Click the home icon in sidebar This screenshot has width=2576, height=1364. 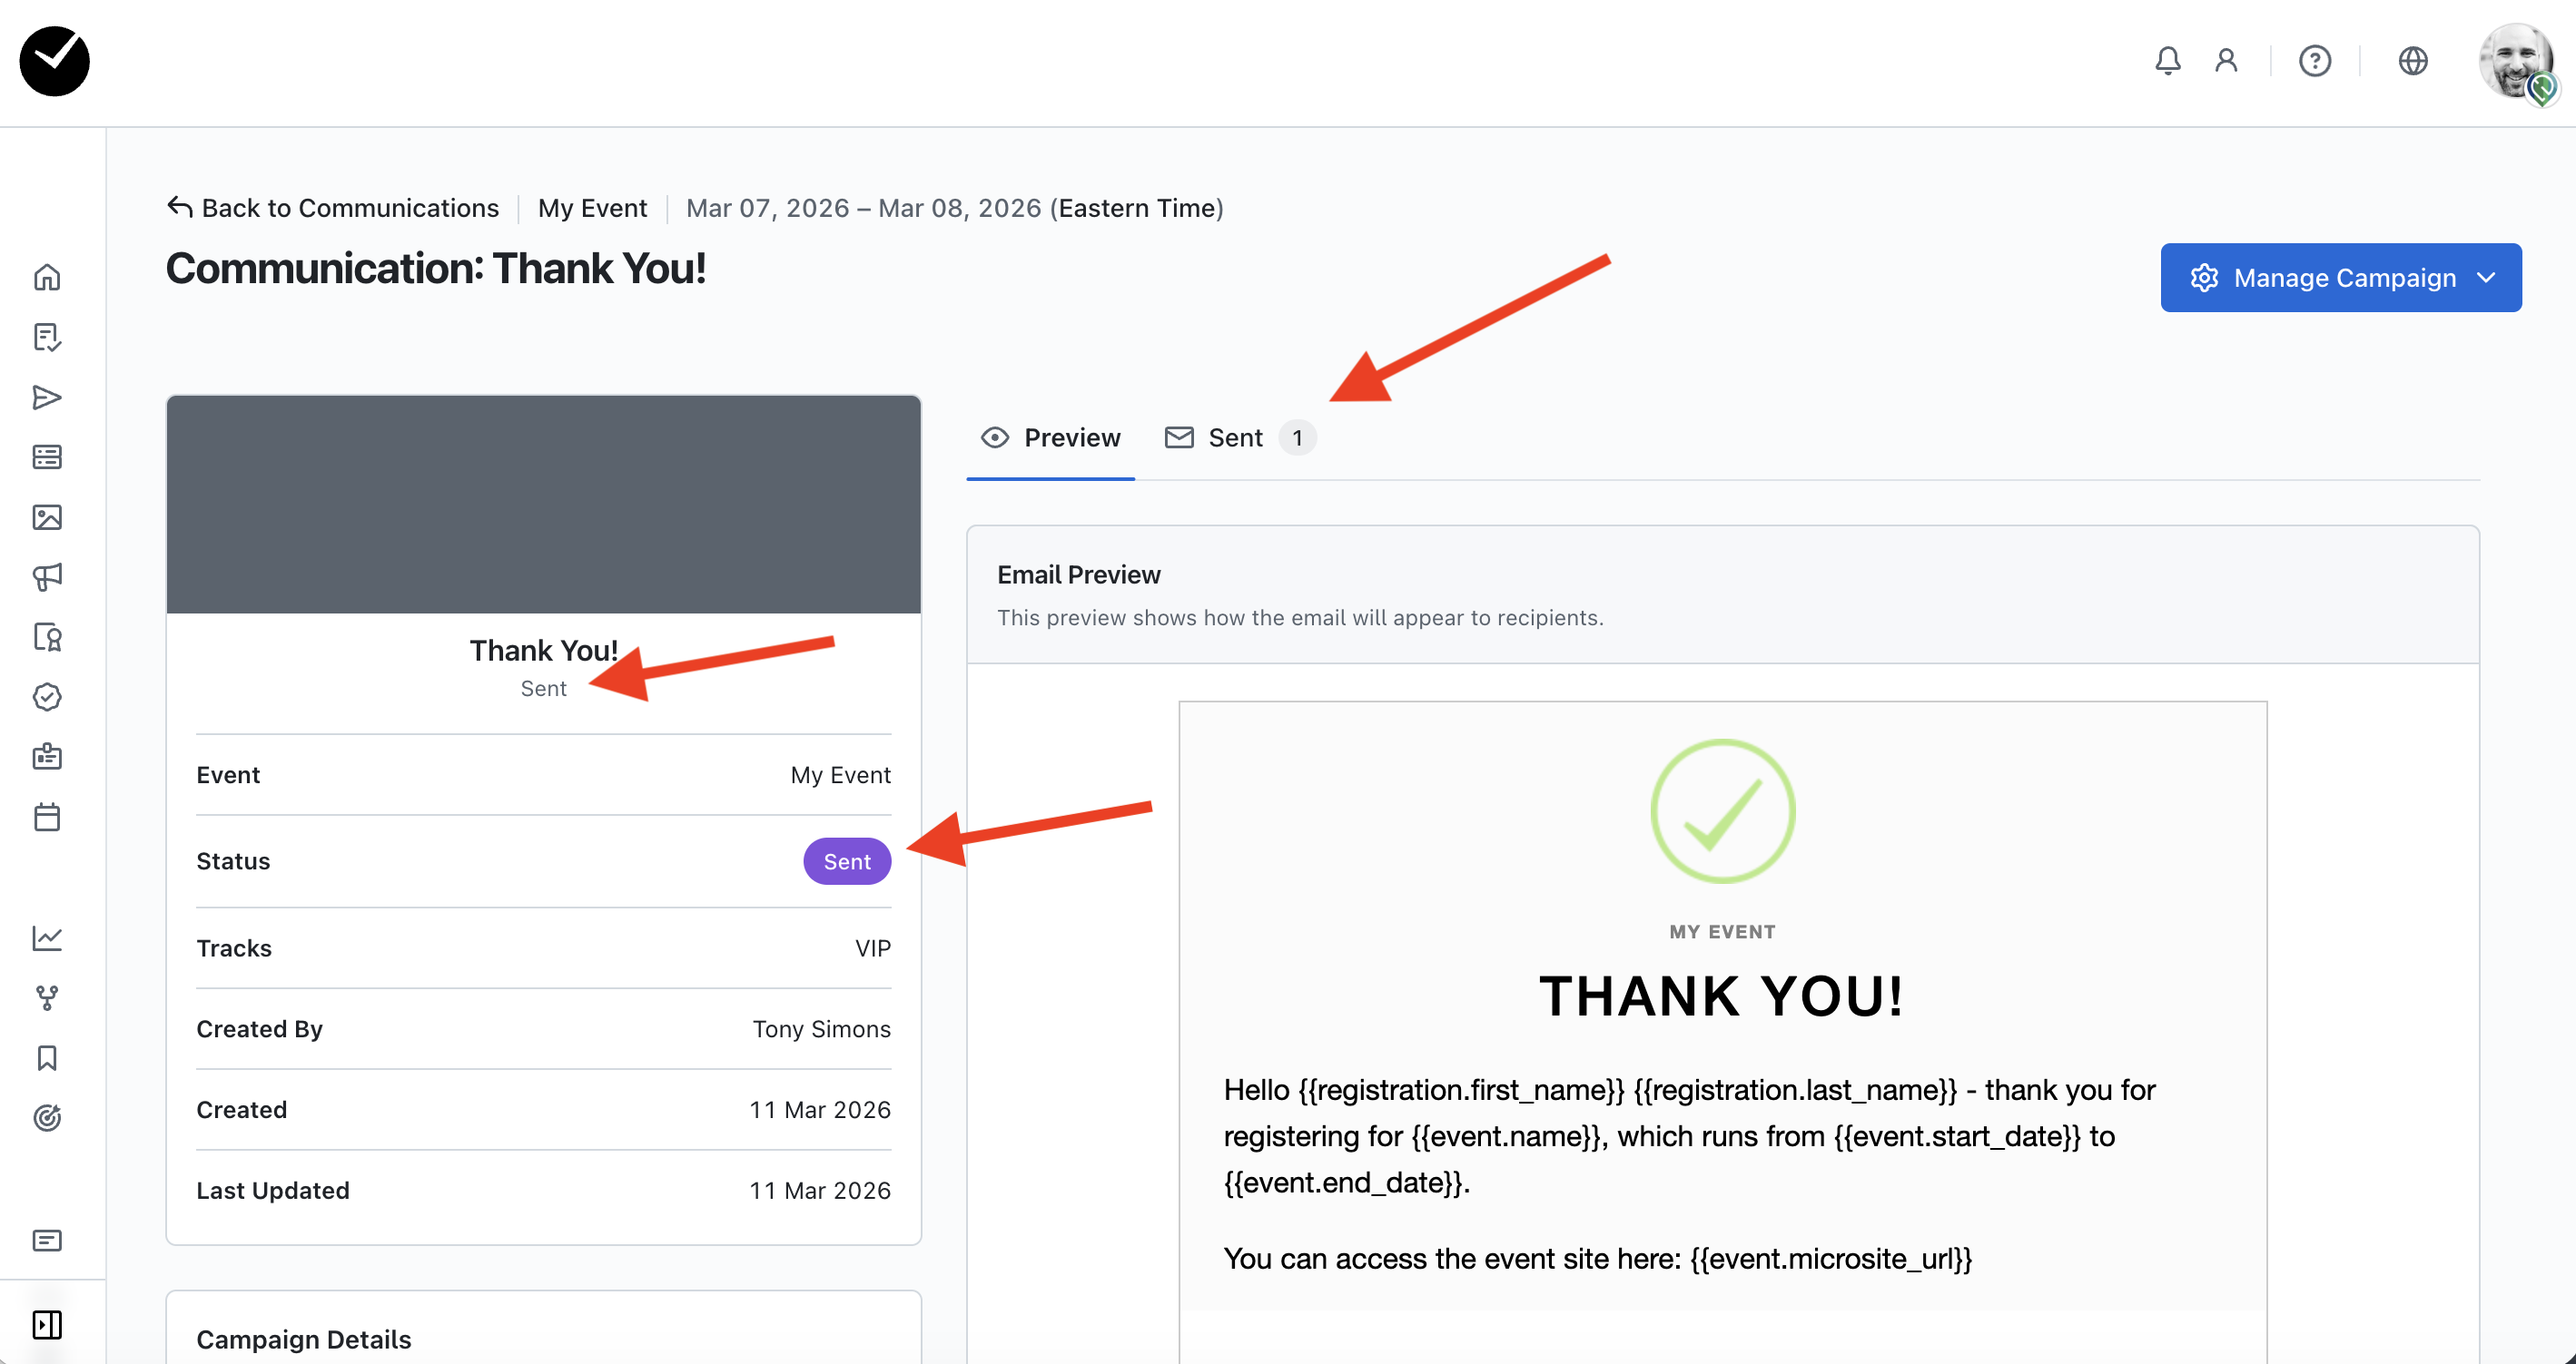(x=47, y=277)
